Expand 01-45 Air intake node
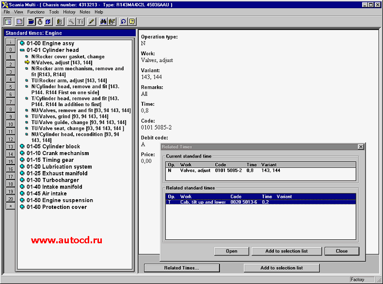This screenshot has width=383, height=284. (x=22, y=193)
